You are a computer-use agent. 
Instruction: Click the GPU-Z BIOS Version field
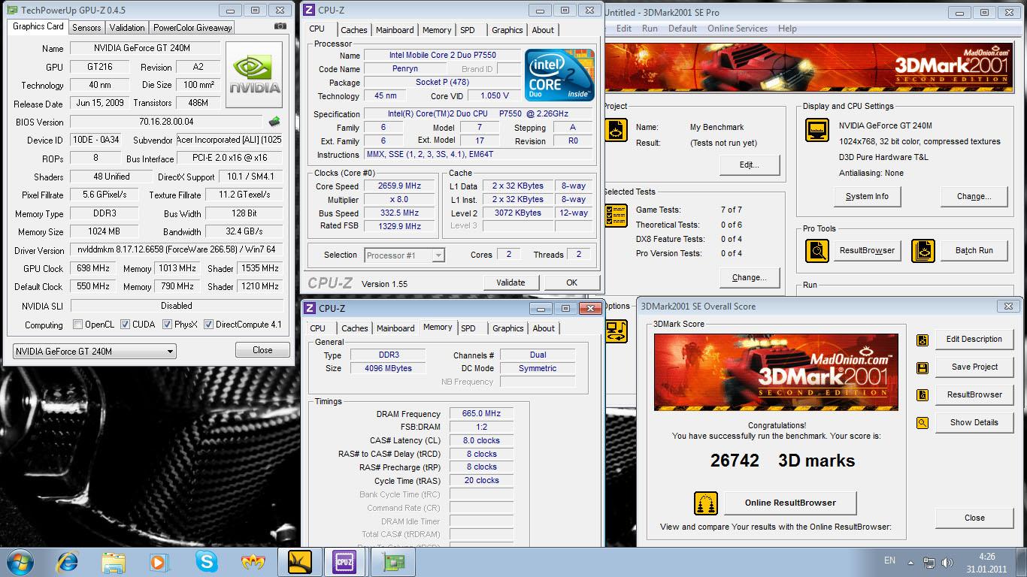166,122
